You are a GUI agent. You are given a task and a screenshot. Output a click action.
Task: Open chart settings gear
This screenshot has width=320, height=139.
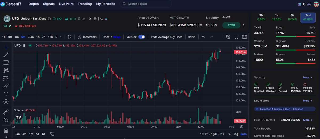[x=228, y=37]
